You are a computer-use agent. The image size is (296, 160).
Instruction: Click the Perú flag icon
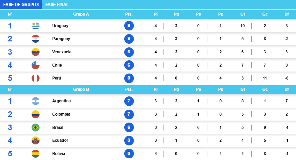(36, 78)
